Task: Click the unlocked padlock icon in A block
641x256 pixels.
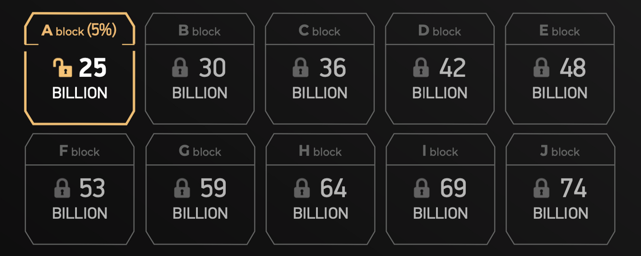Action: pyautogui.click(x=63, y=68)
